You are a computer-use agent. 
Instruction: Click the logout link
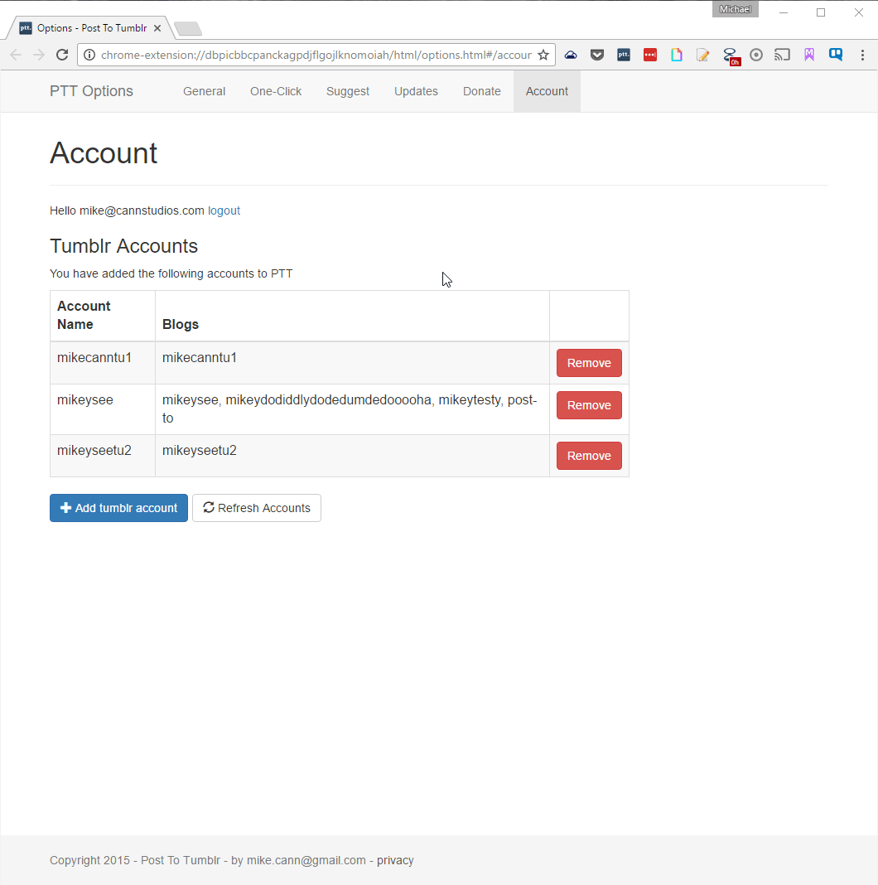coord(224,210)
